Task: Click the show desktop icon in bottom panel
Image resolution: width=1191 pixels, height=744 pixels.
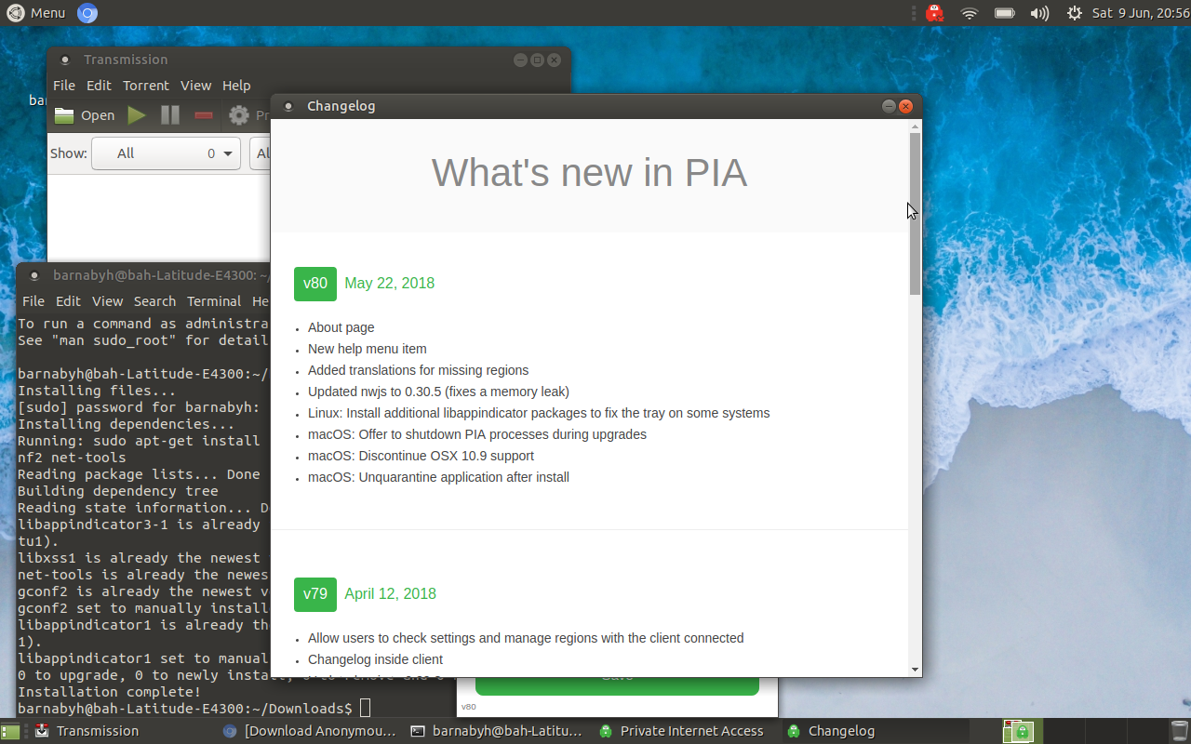Action: coord(10,731)
